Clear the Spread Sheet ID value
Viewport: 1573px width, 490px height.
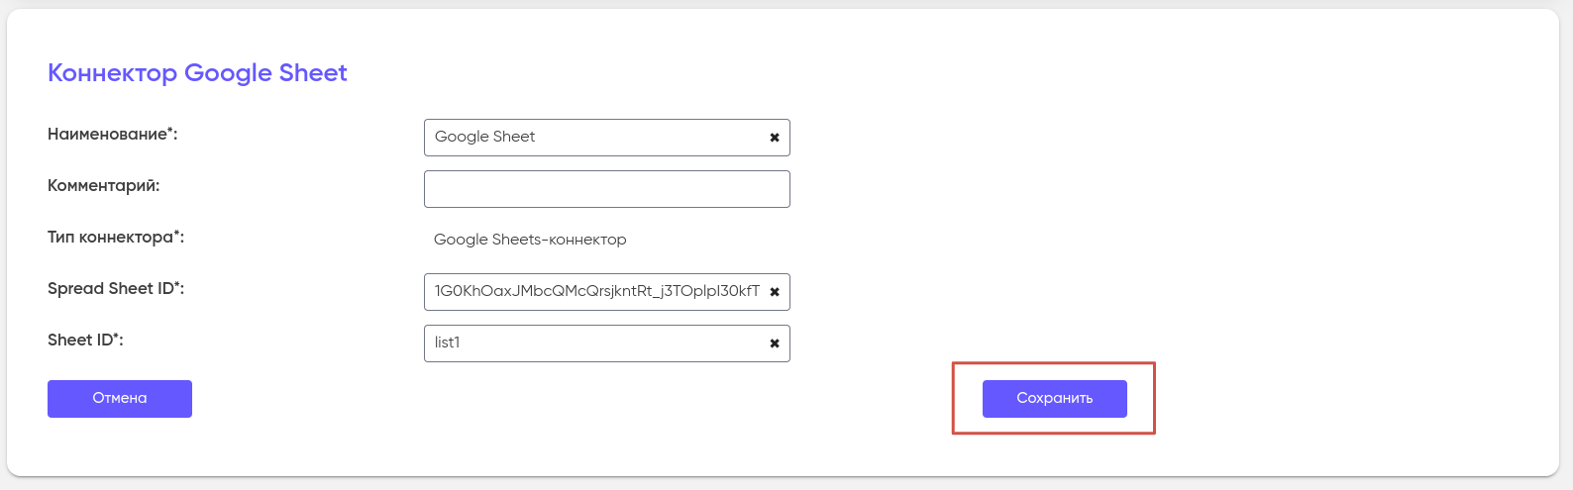click(x=775, y=292)
